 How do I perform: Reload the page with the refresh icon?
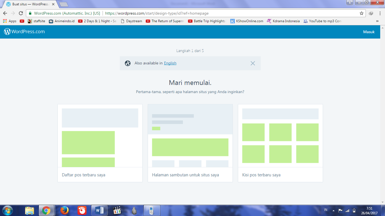(x=21, y=13)
